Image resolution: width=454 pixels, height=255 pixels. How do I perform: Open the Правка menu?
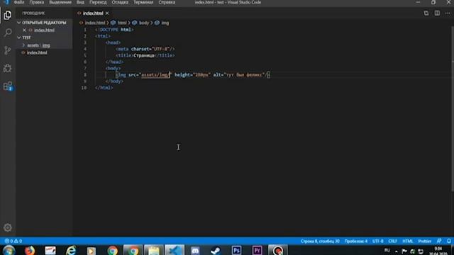pyautogui.click(x=36, y=2)
